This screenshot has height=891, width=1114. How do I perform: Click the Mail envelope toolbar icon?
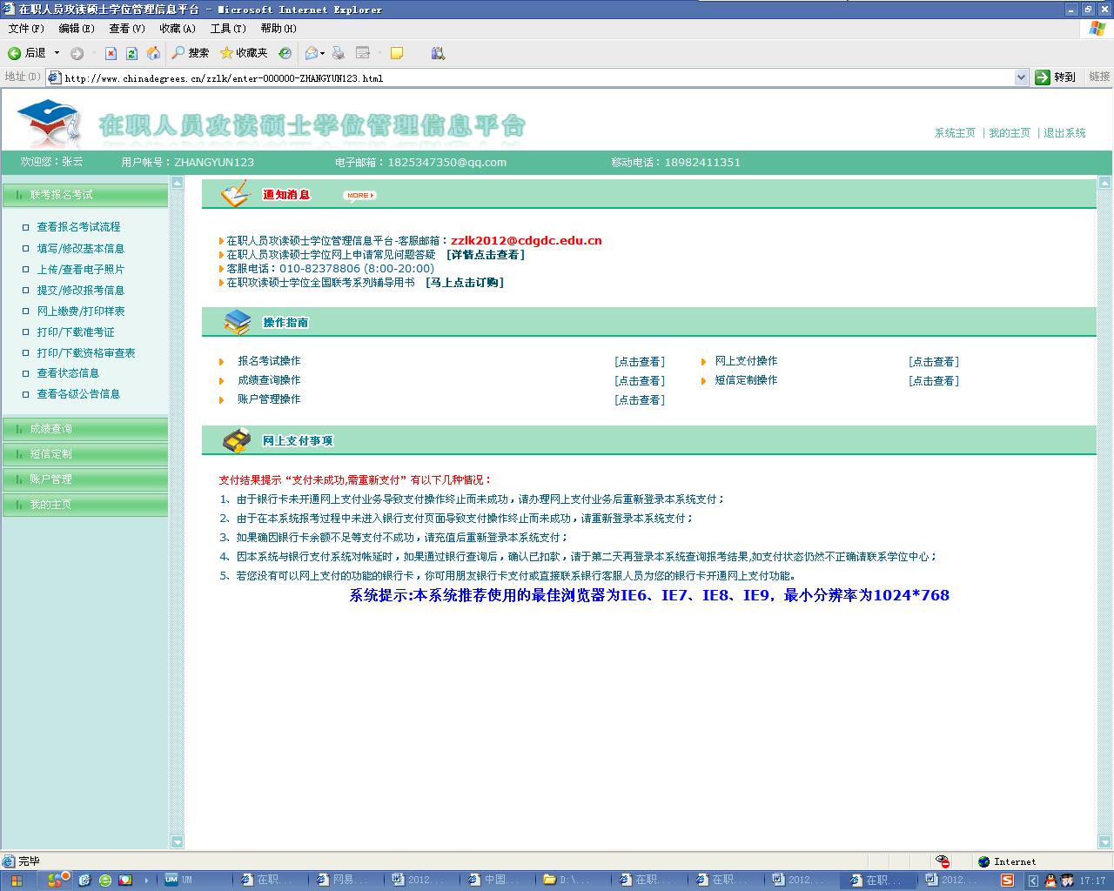click(x=311, y=53)
